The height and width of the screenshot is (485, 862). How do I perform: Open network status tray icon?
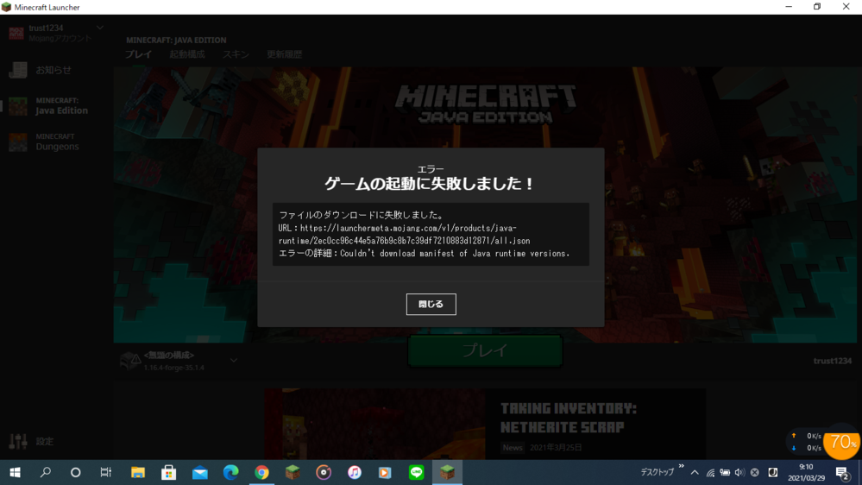710,472
